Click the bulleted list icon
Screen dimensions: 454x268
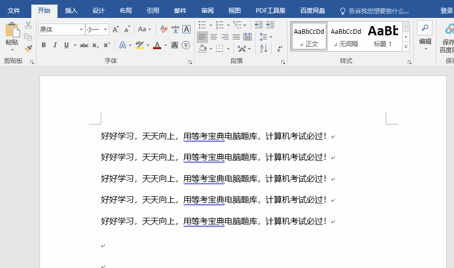point(202,25)
